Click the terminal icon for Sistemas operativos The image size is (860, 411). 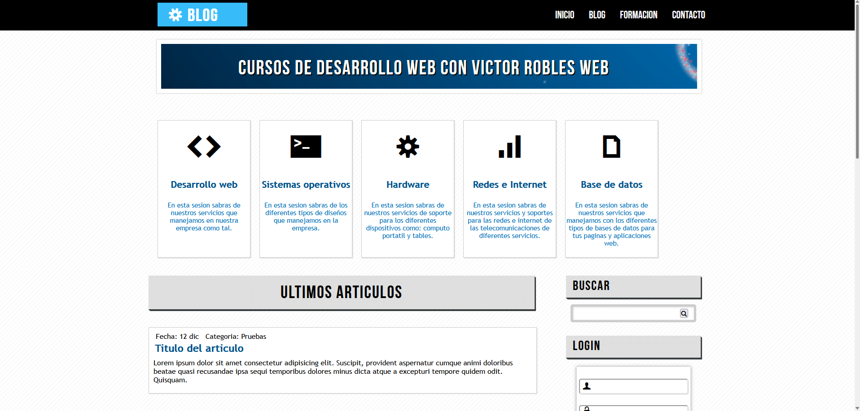(306, 147)
